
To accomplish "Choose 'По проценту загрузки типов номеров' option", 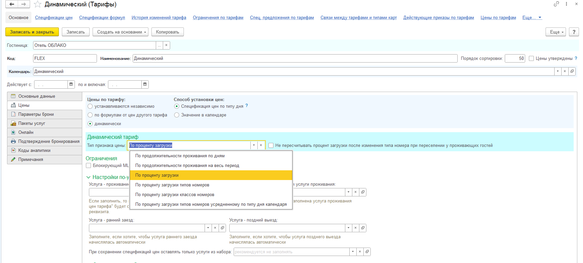I will (x=172, y=185).
